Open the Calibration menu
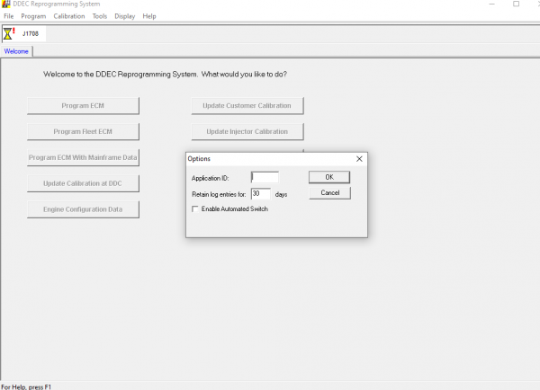 69,16
